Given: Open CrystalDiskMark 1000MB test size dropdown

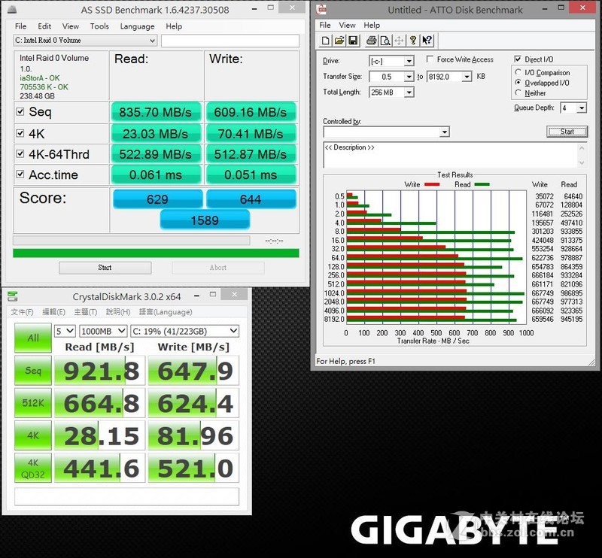Looking at the screenshot, I should point(103,331).
